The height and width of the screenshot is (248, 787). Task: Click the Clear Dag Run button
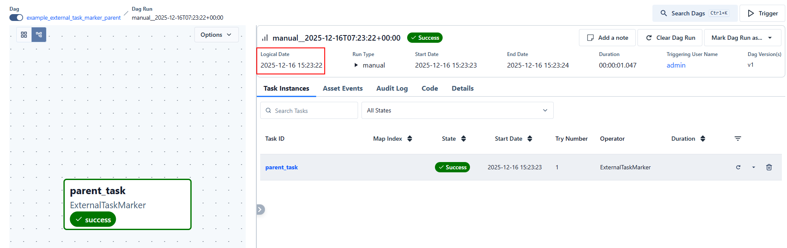[x=670, y=38]
